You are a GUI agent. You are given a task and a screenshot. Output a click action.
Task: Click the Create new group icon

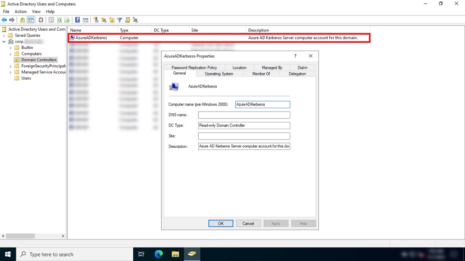point(104,20)
